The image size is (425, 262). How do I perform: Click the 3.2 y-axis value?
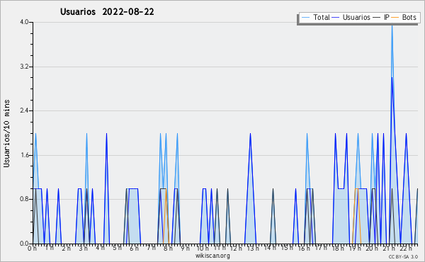point(24,67)
